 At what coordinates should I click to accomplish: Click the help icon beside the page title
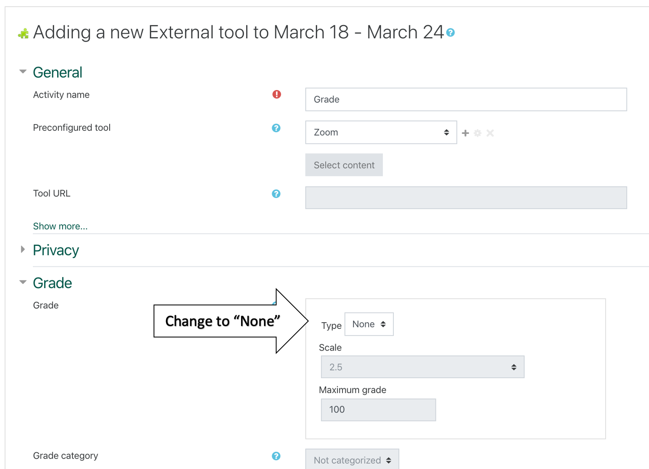[451, 33]
